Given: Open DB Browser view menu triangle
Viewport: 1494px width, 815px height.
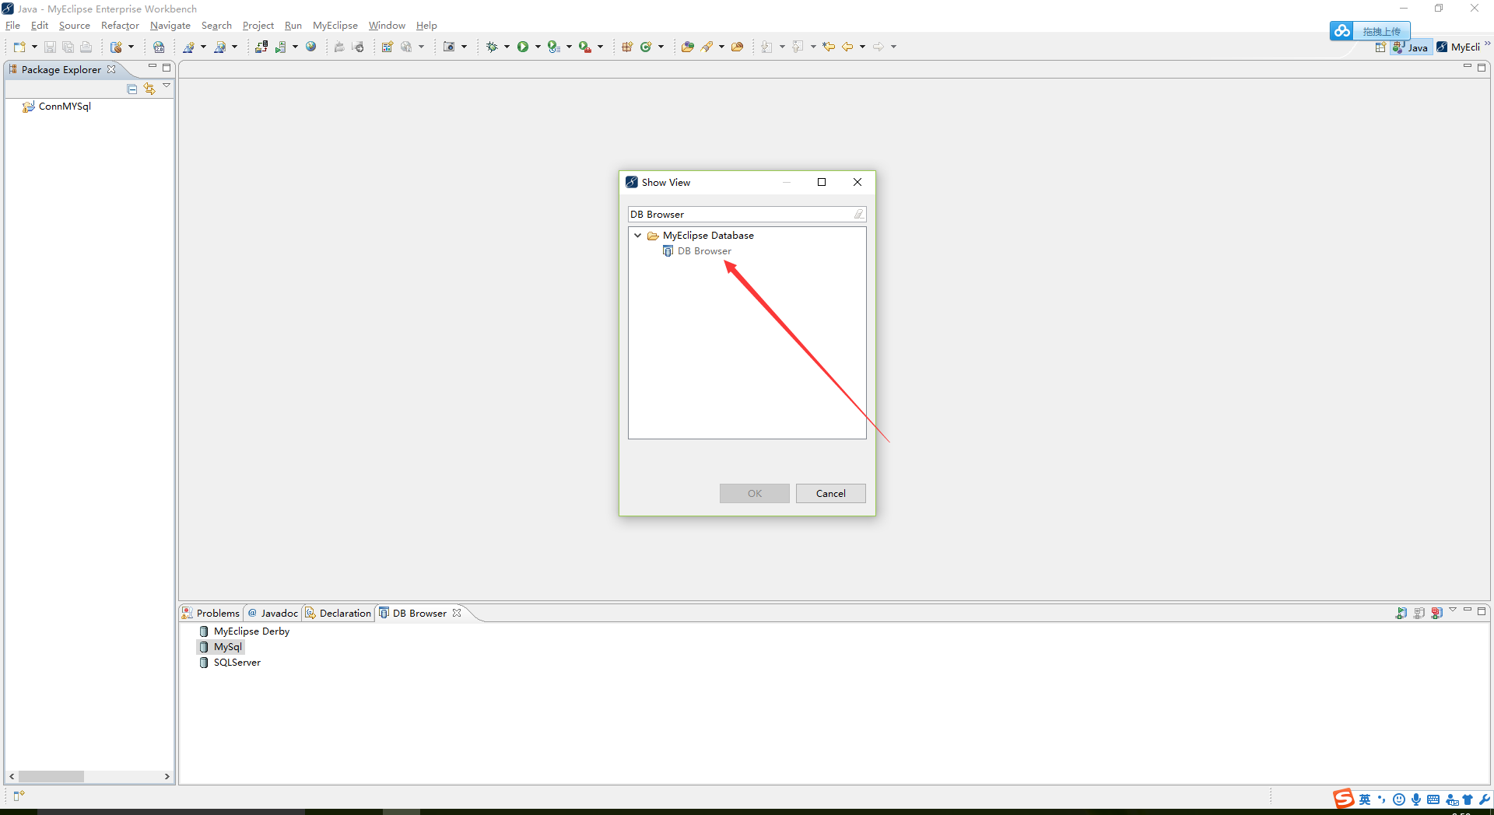Looking at the screenshot, I should click(1453, 610).
